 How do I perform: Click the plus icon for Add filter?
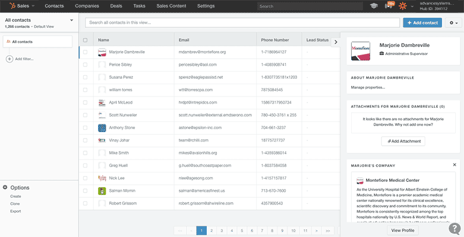[x=10, y=59]
